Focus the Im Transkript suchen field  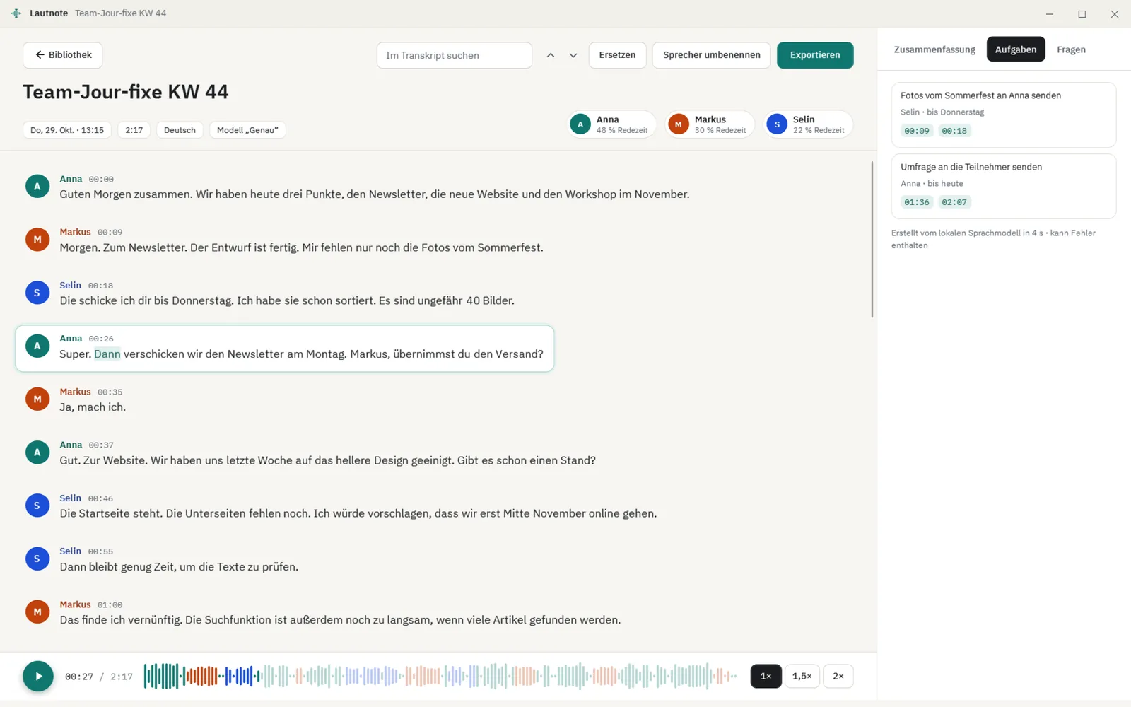point(455,55)
